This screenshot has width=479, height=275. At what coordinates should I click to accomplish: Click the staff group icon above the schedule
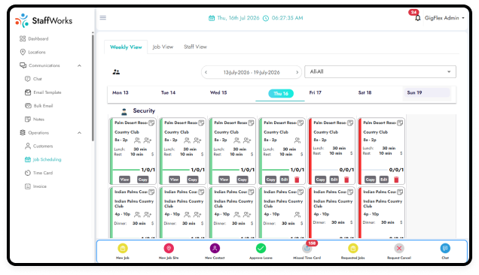point(116,72)
